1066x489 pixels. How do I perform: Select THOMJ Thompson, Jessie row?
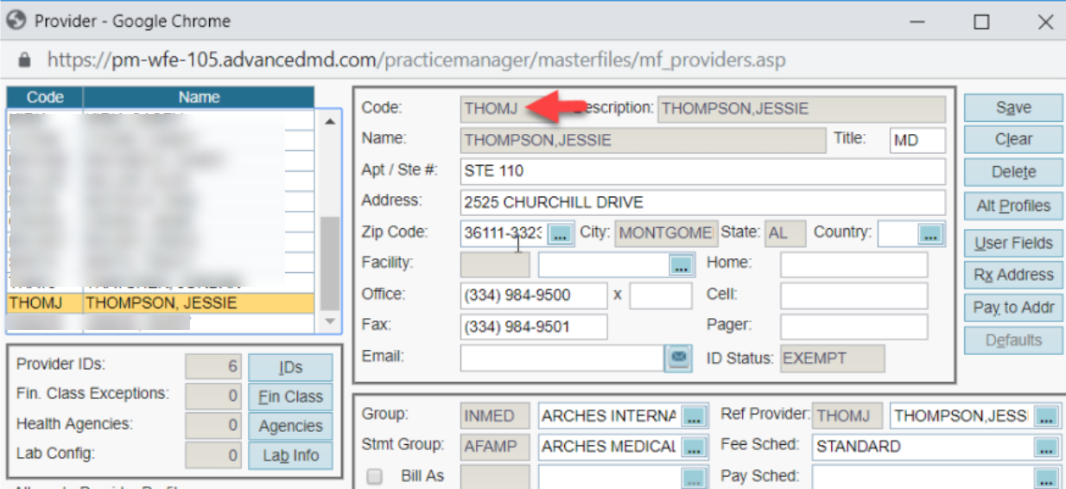coord(162,303)
